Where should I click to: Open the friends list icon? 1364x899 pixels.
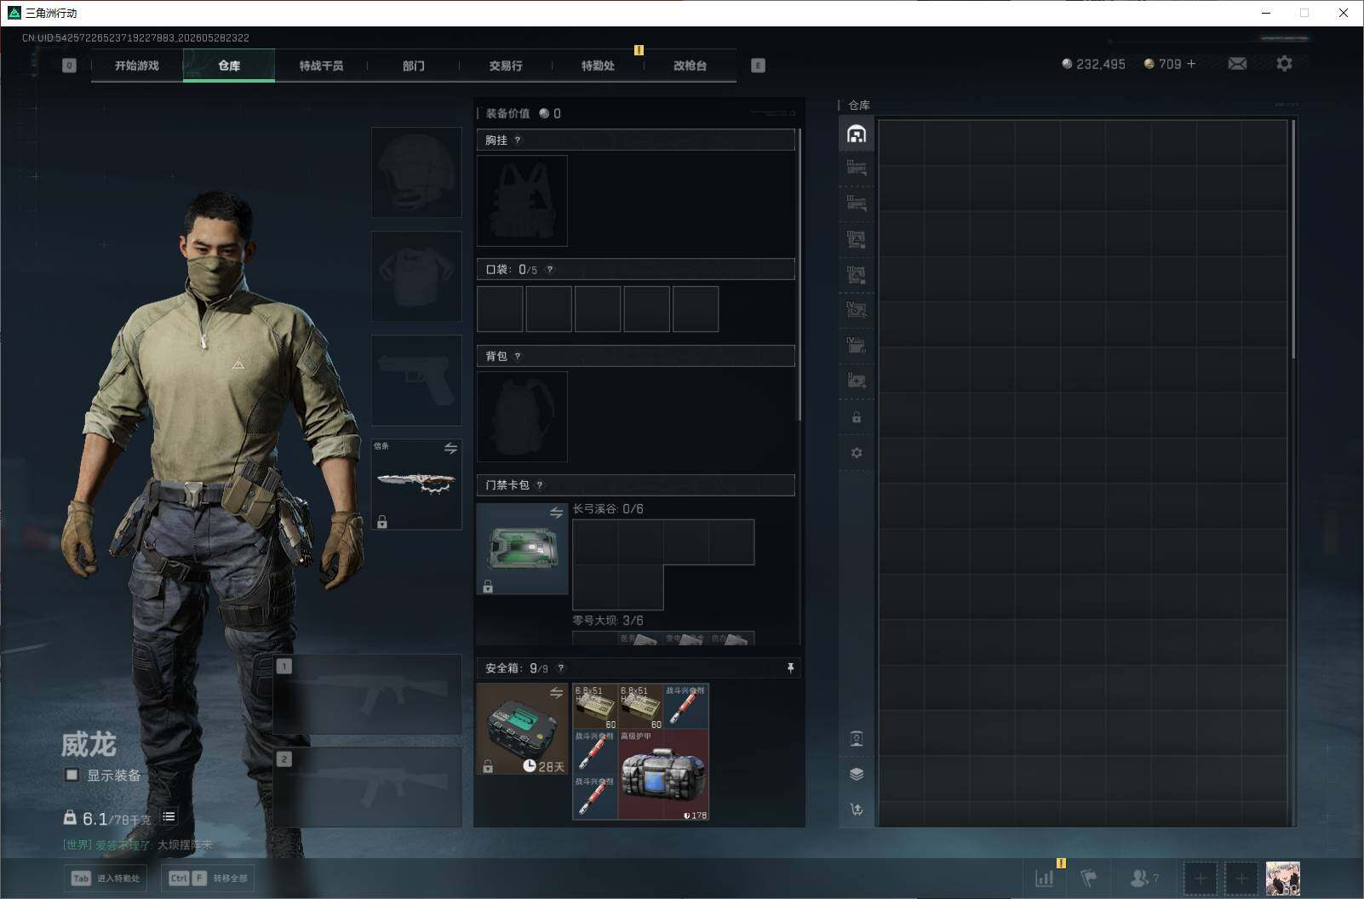[x=1143, y=878]
